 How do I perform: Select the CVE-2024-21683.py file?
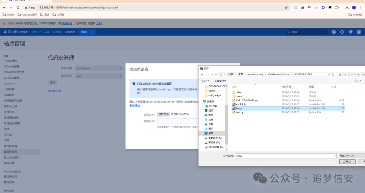(247, 101)
